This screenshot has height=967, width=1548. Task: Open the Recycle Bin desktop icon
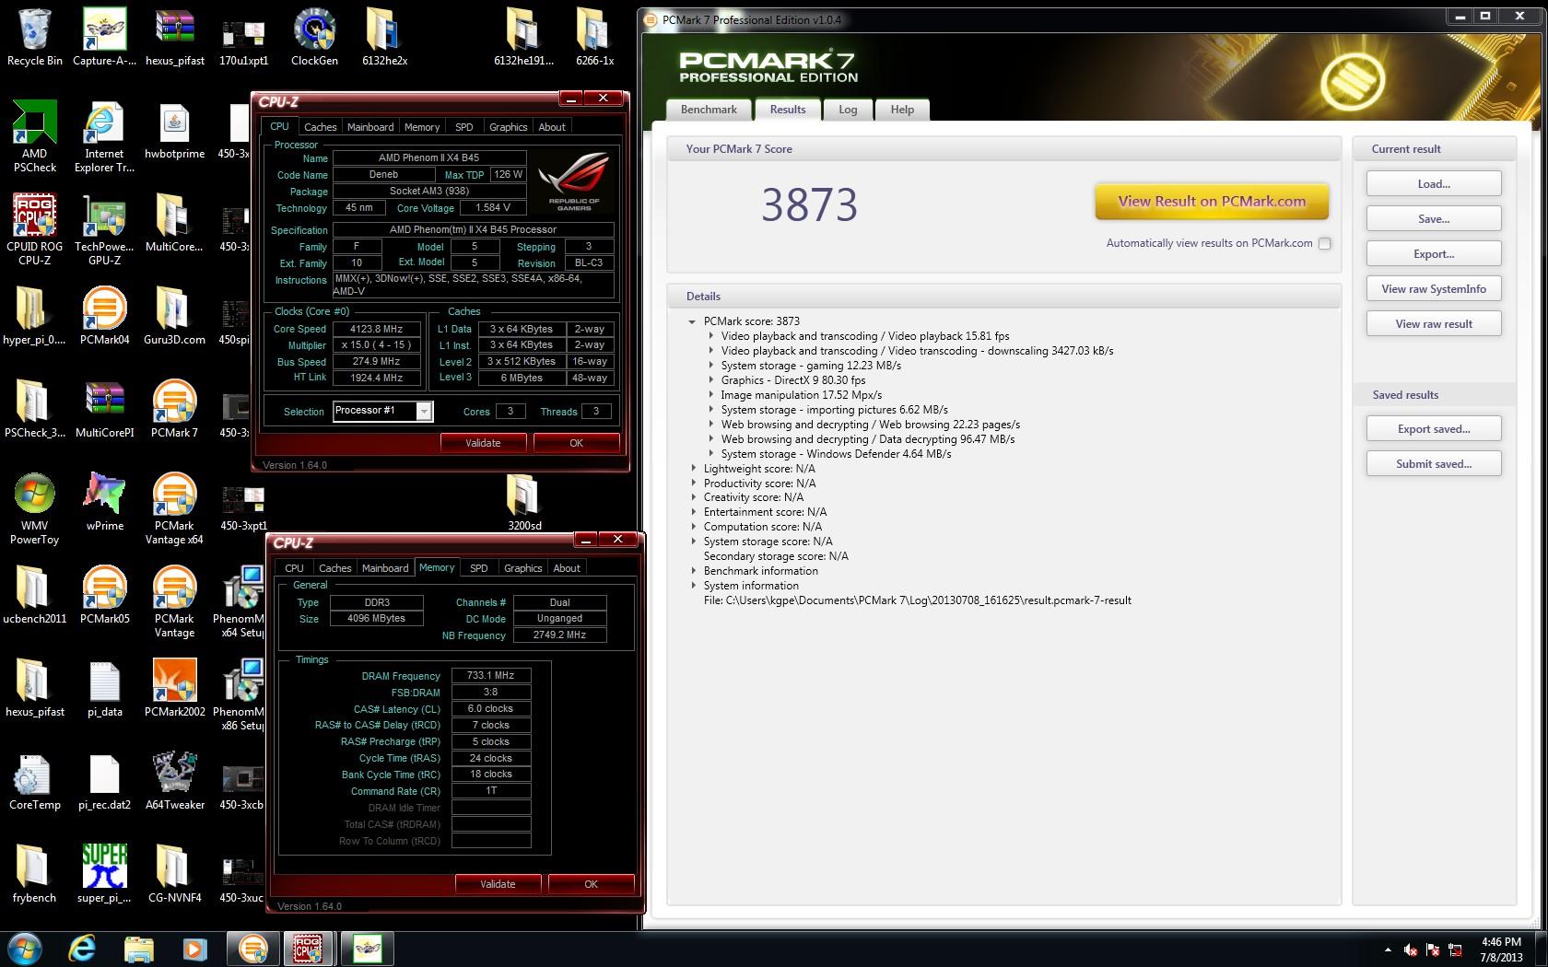(x=34, y=37)
